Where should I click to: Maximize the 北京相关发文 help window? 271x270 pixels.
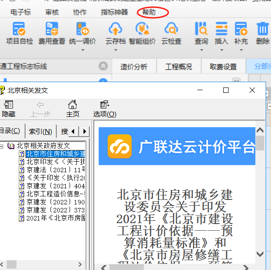click(226, 90)
